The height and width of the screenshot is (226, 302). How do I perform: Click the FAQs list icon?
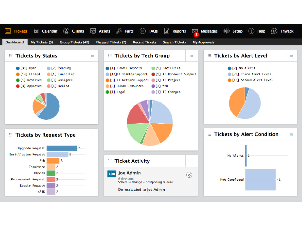143,31
